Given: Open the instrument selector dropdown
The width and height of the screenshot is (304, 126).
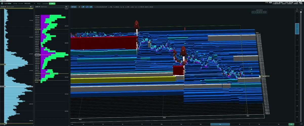Looking at the screenshot, I should (x=30, y=4).
